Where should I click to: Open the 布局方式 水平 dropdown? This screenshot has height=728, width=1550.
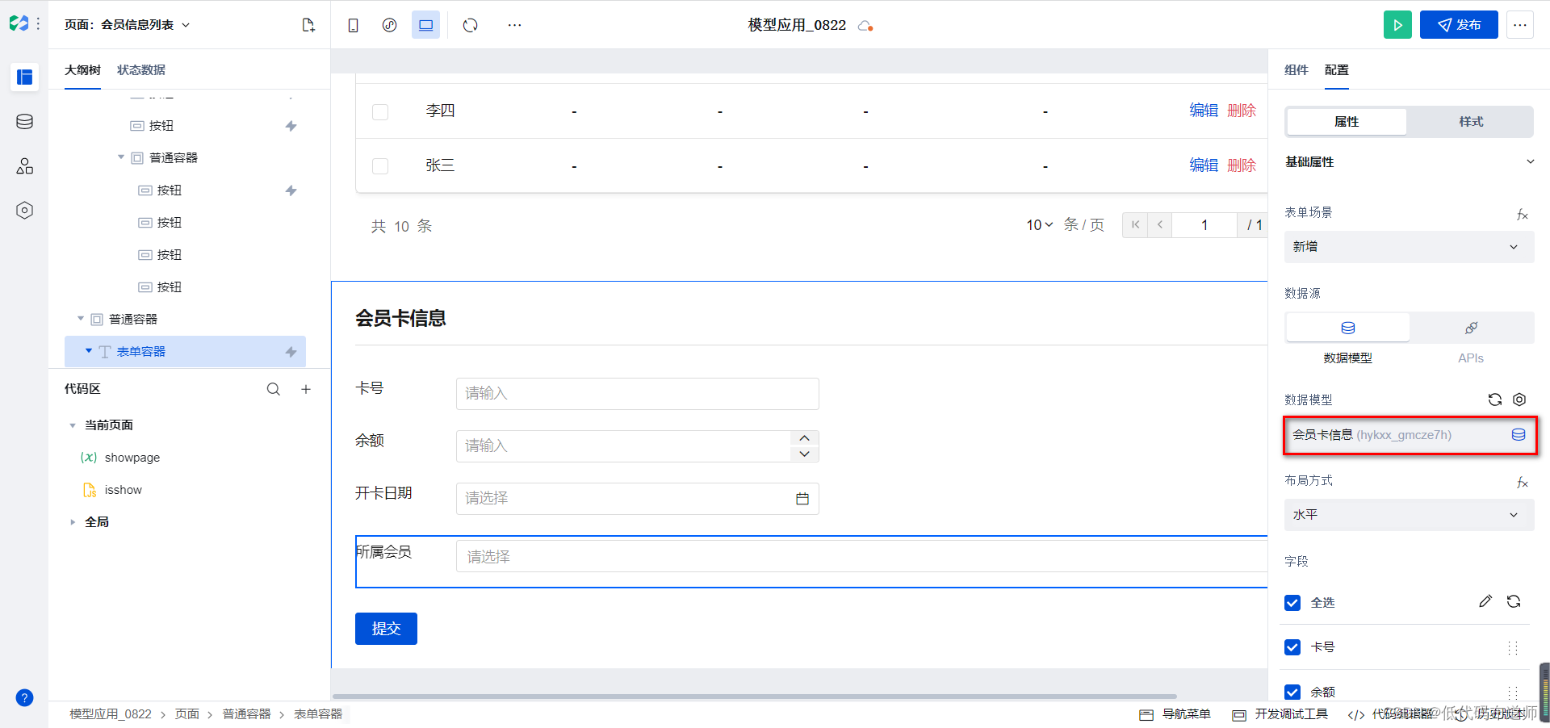[1409, 515]
